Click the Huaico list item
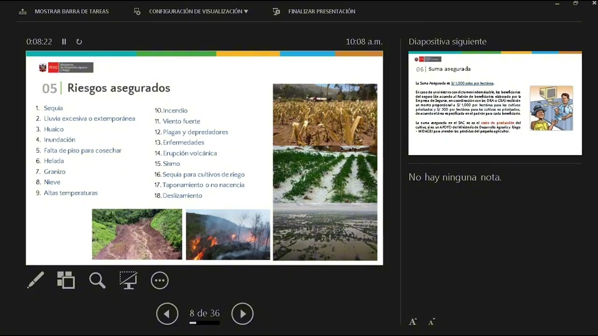 (54, 129)
